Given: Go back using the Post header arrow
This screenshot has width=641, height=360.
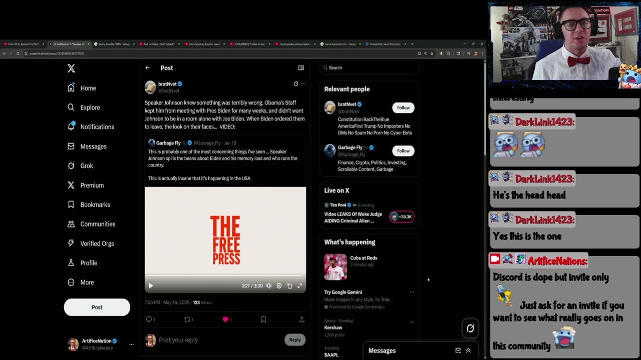Looking at the screenshot, I should pyautogui.click(x=147, y=68).
